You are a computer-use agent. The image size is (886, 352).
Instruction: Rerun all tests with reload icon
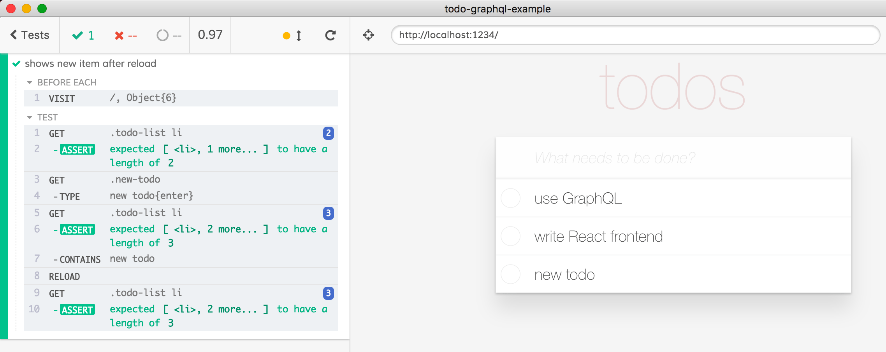pos(330,35)
